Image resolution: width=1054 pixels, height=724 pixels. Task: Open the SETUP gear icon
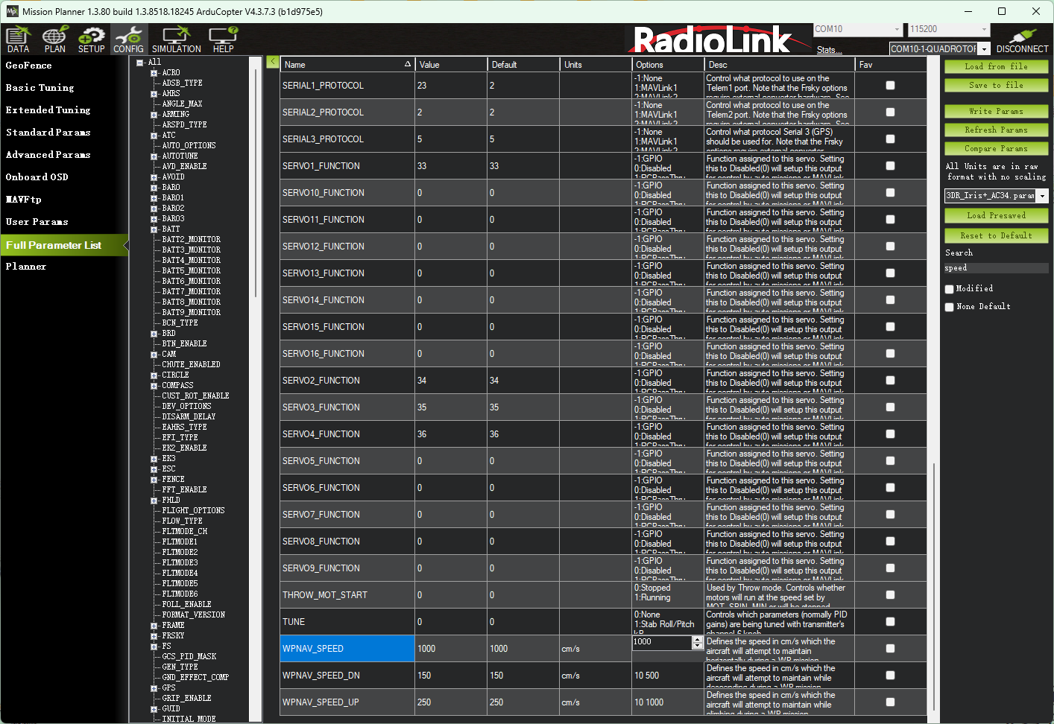91,39
